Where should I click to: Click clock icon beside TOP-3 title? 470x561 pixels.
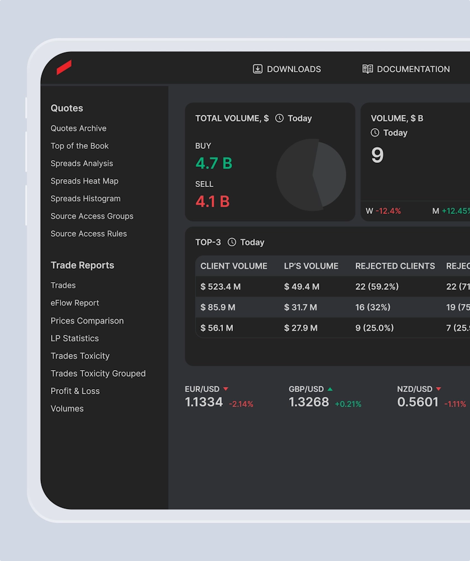coord(232,242)
